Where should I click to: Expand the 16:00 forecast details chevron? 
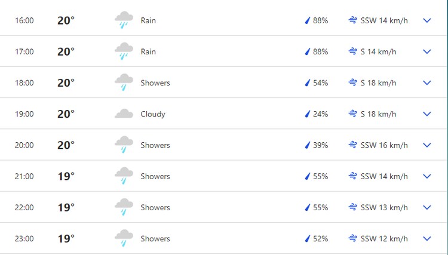click(426, 20)
